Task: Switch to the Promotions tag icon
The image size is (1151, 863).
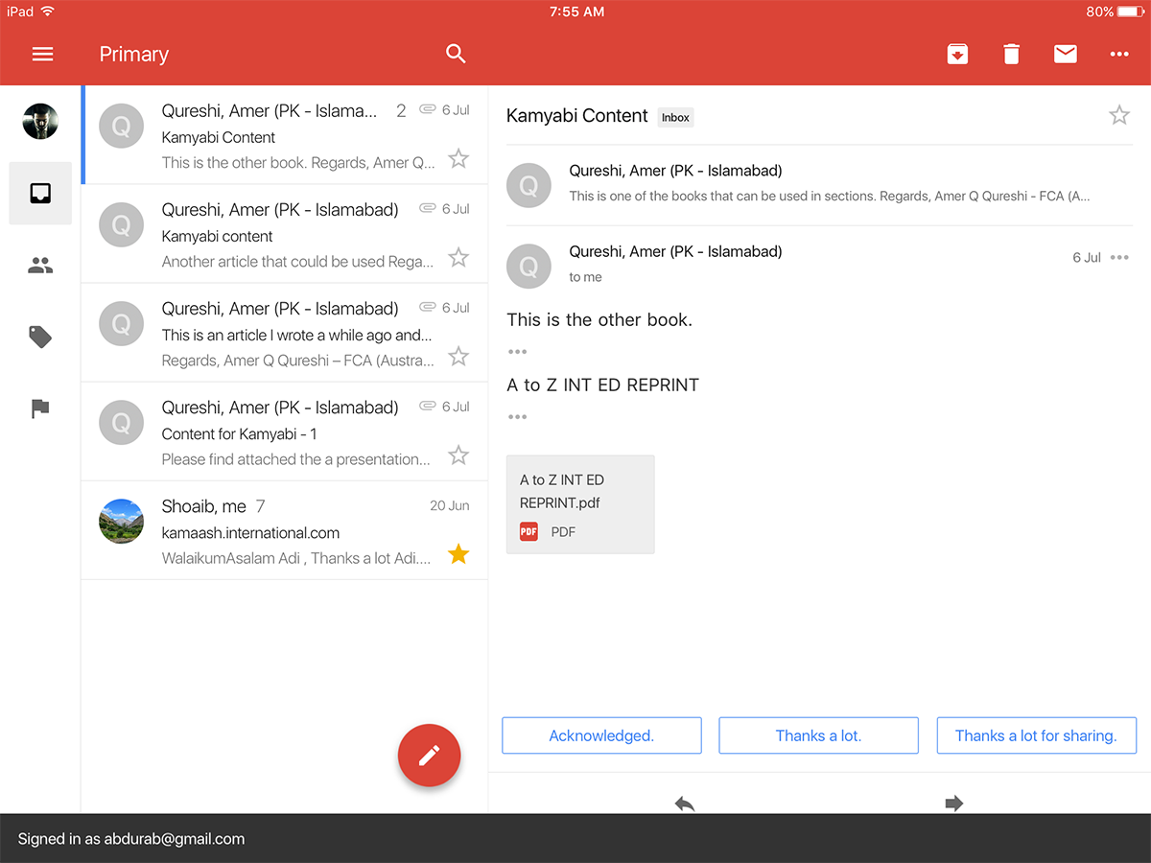Action: coord(40,337)
